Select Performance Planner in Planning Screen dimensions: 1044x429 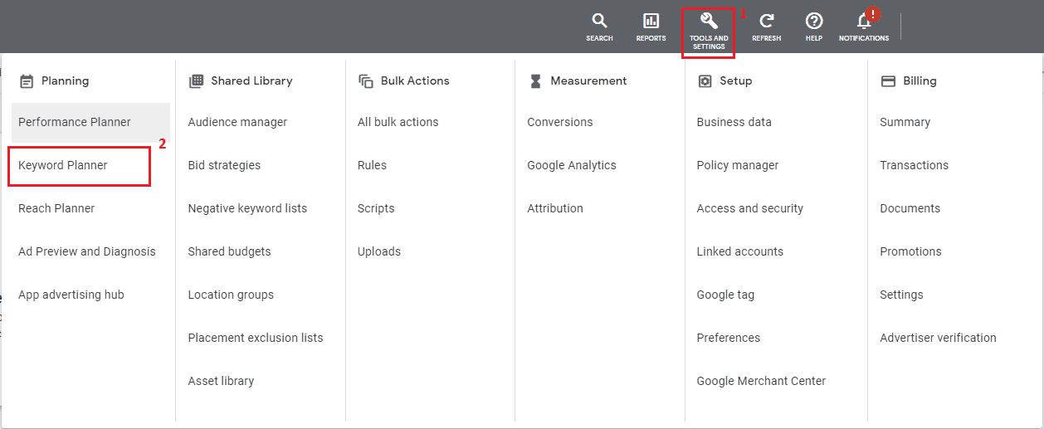click(x=75, y=122)
